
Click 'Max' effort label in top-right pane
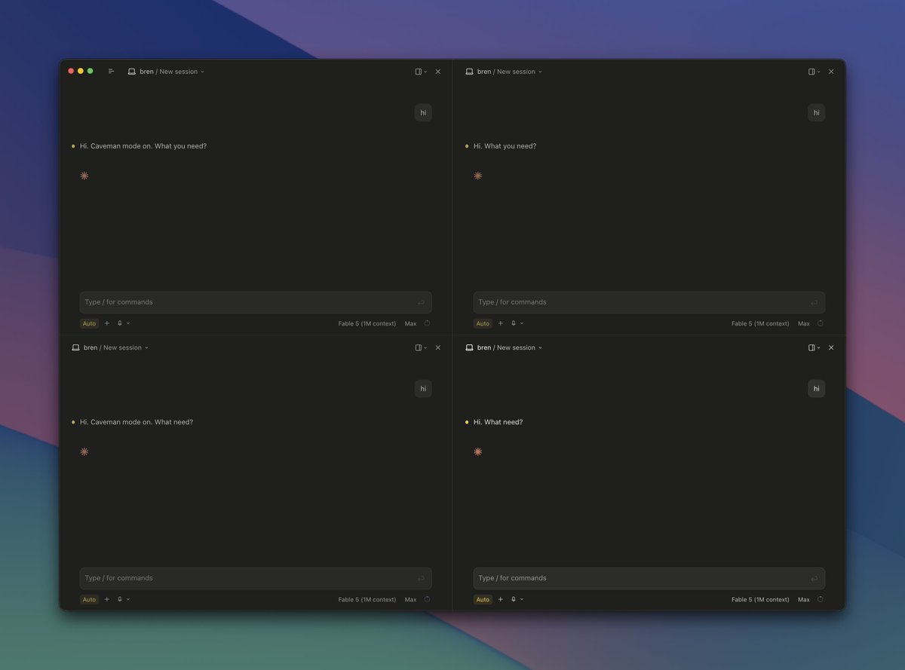tap(804, 323)
